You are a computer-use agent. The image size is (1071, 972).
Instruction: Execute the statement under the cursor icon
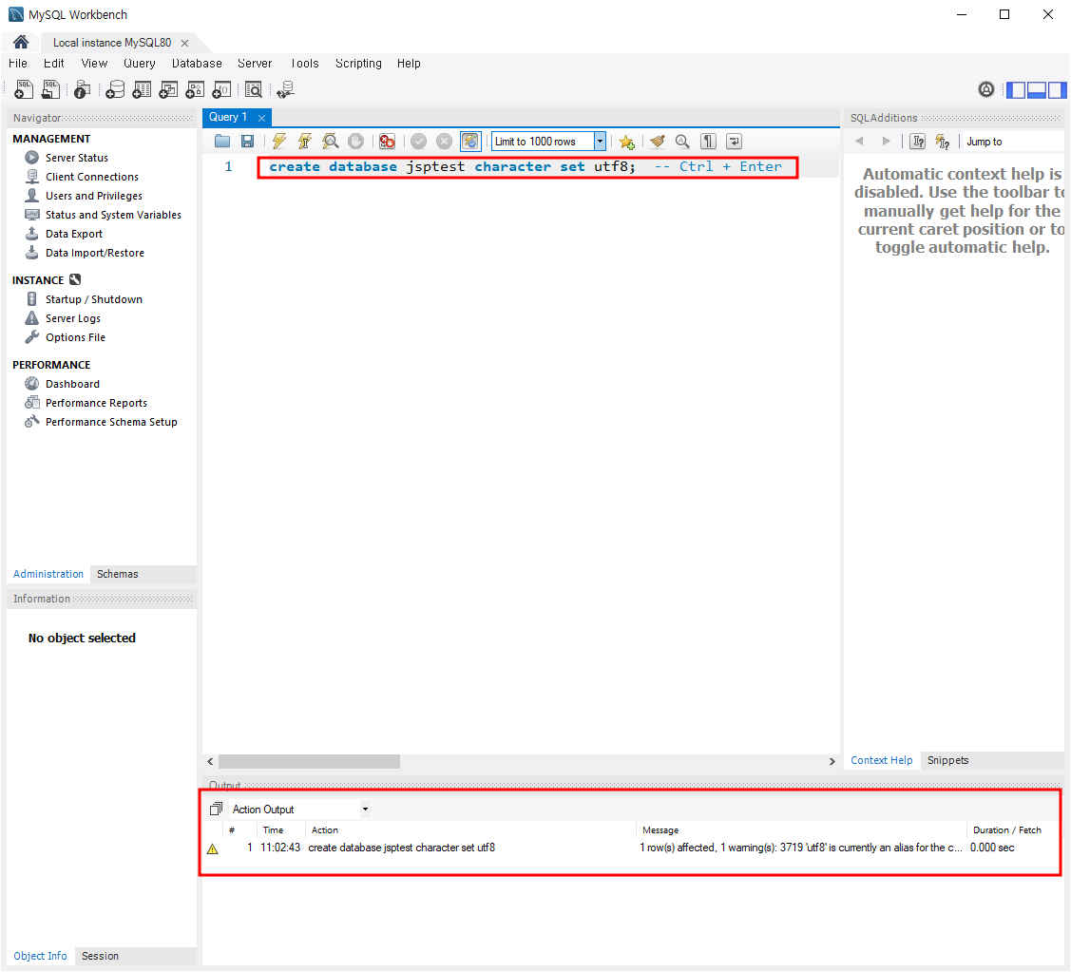pyautogui.click(x=305, y=142)
